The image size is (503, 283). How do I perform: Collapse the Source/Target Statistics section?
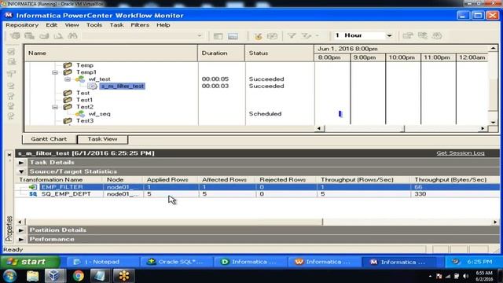[21, 171]
